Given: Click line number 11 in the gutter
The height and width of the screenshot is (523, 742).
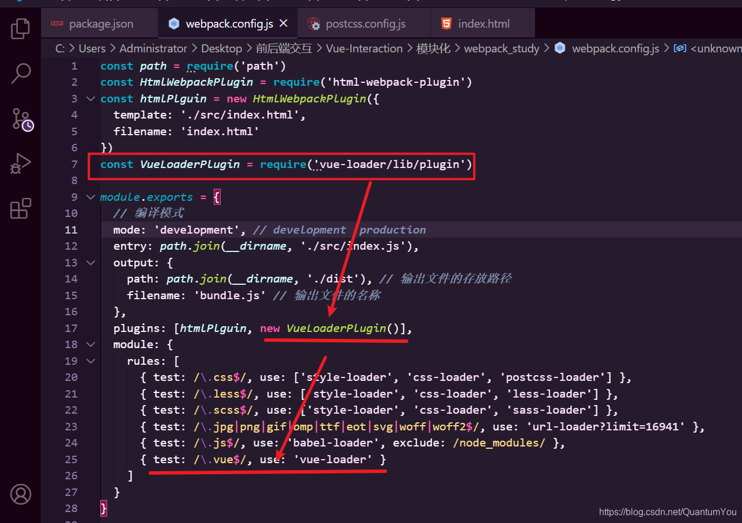Looking at the screenshot, I should pyautogui.click(x=71, y=230).
